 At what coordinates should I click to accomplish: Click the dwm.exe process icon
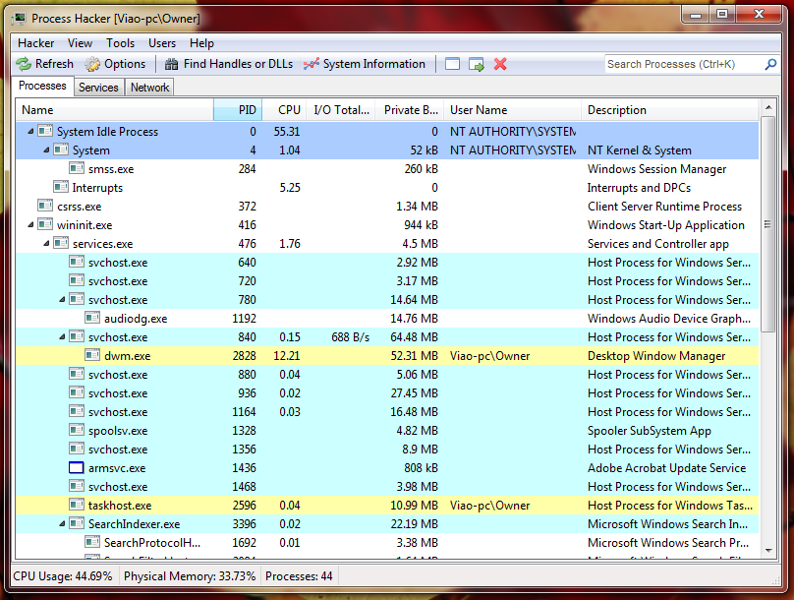click(x=92, y=355)
